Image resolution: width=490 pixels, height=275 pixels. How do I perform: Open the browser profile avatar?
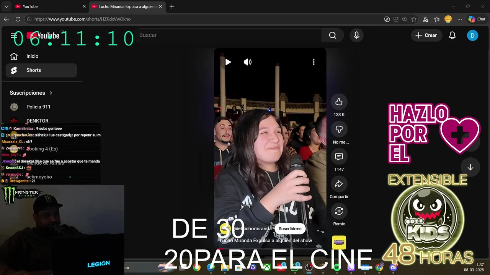[x=448, y=19]
